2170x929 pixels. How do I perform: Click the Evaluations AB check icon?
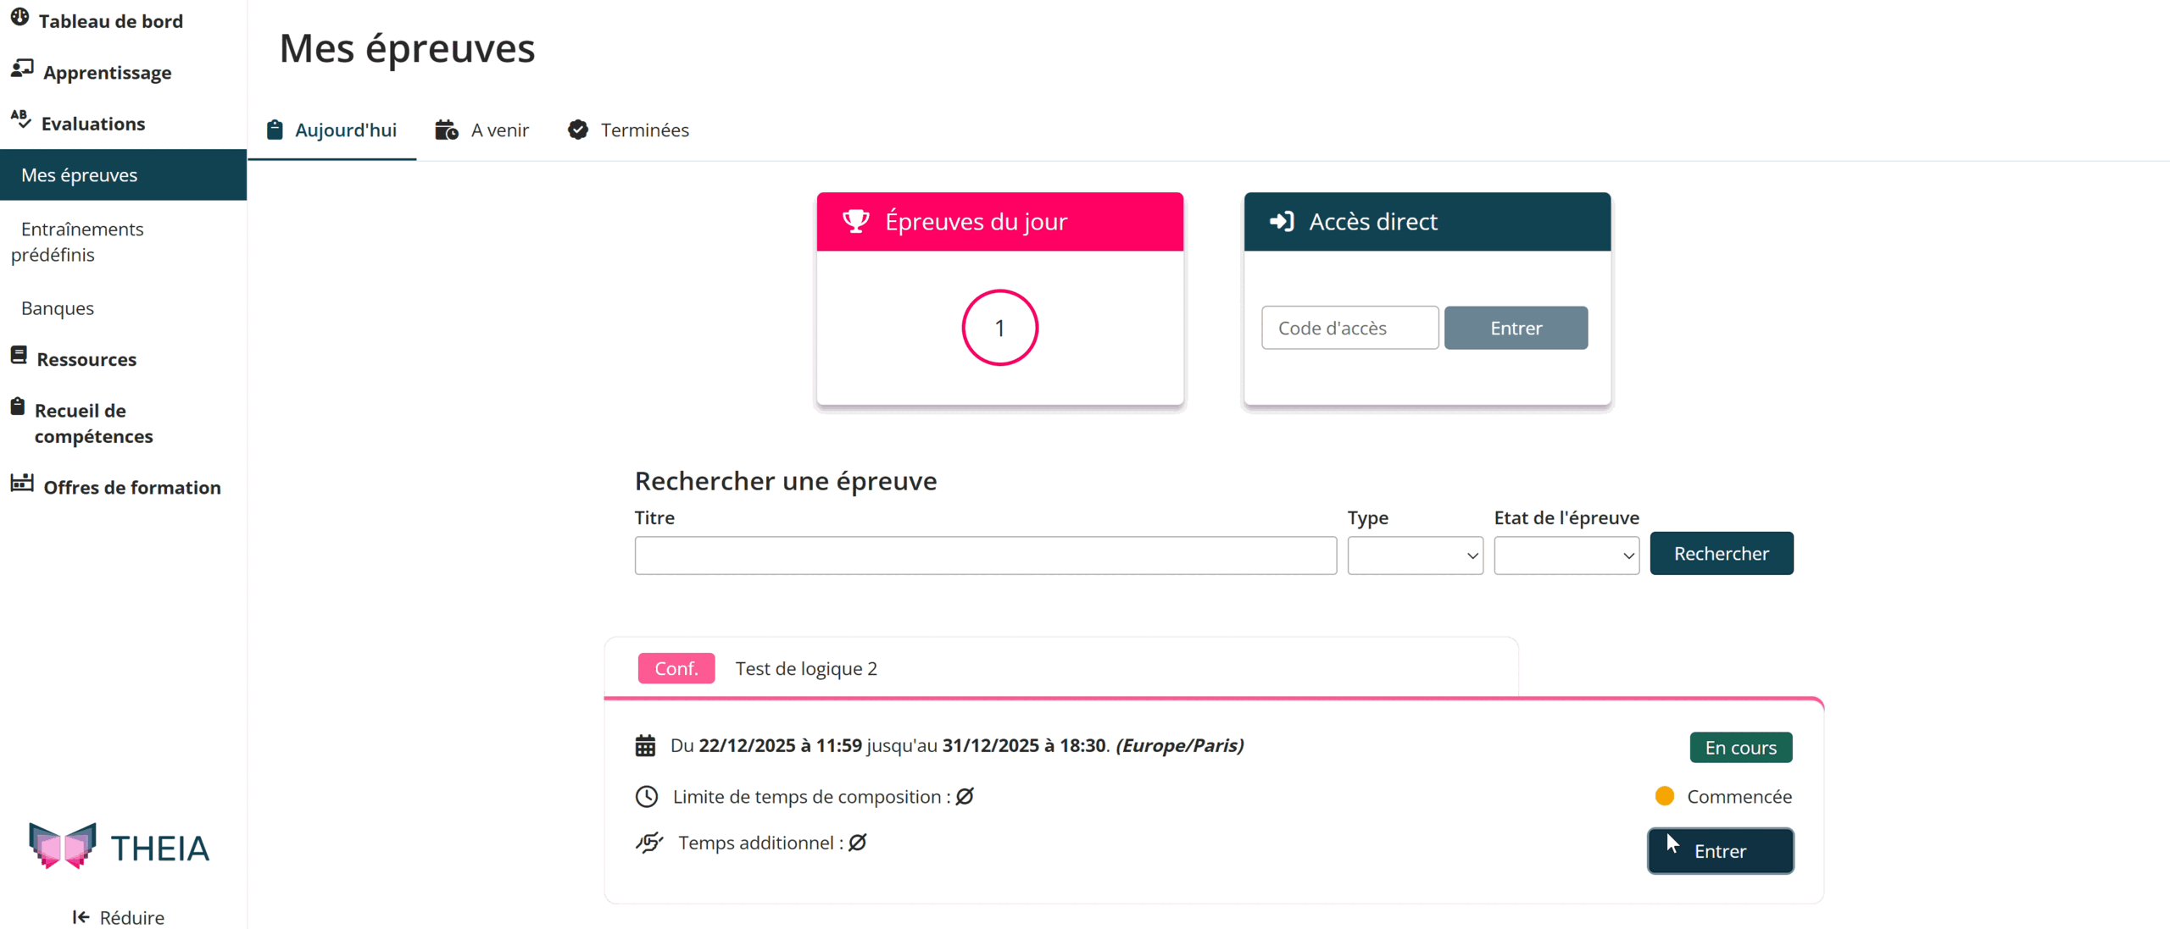21,119
